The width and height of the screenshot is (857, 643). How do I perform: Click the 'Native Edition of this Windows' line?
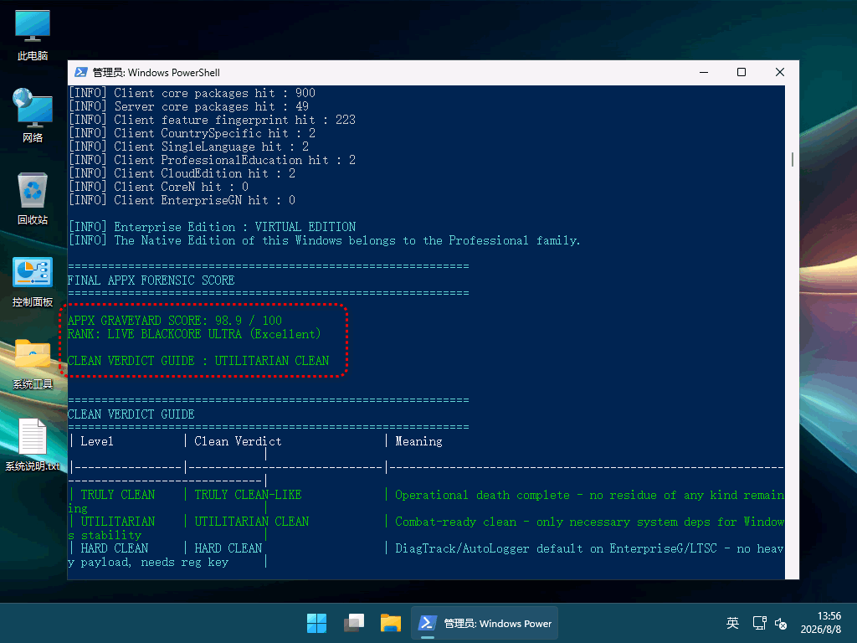[324, 240]
